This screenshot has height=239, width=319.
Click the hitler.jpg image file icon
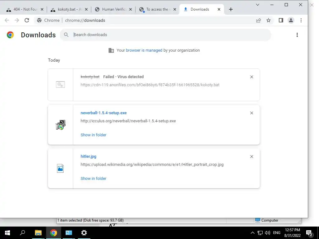click(60, 168)
